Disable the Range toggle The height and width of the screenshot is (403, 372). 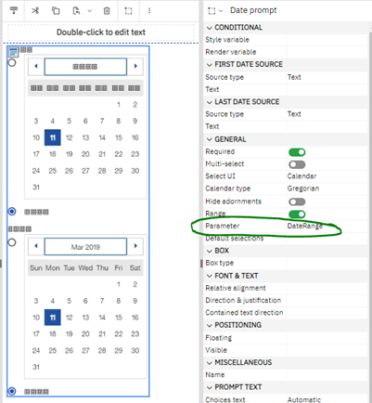(297, 214)
